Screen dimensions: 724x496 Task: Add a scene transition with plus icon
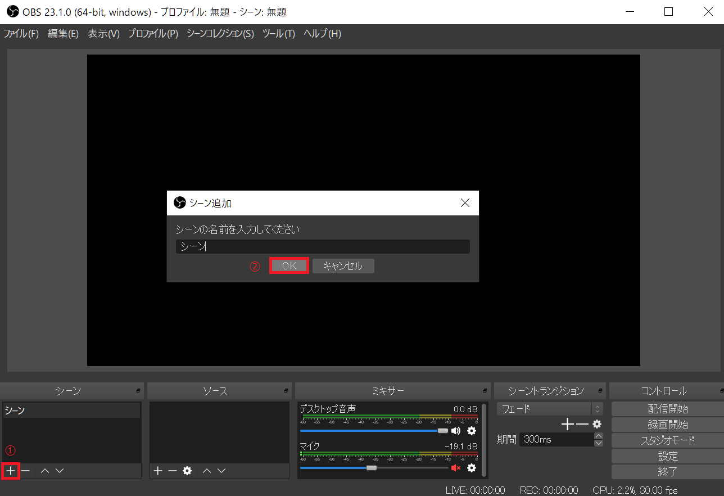(568, 425)
